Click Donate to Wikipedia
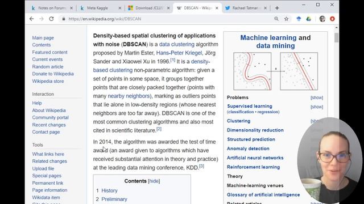The height and width of the screenshot is (204, 364). [x=53, y=74]
